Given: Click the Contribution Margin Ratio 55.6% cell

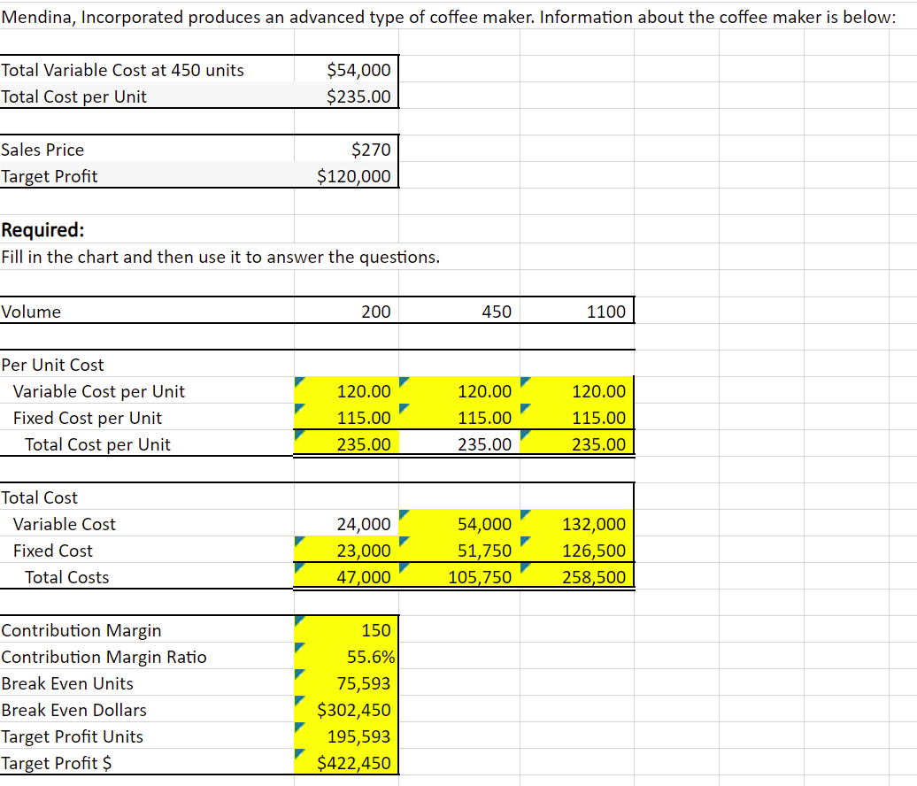Looking at the screenshot, I should point(347,656).
